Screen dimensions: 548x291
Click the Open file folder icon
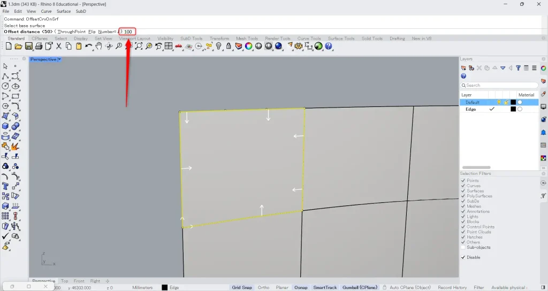(x=19, y=46)
